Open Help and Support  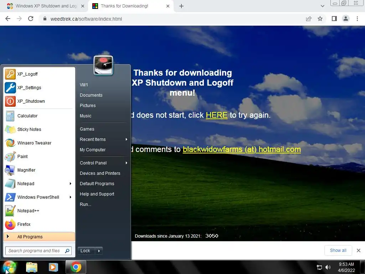click(97, 194)
